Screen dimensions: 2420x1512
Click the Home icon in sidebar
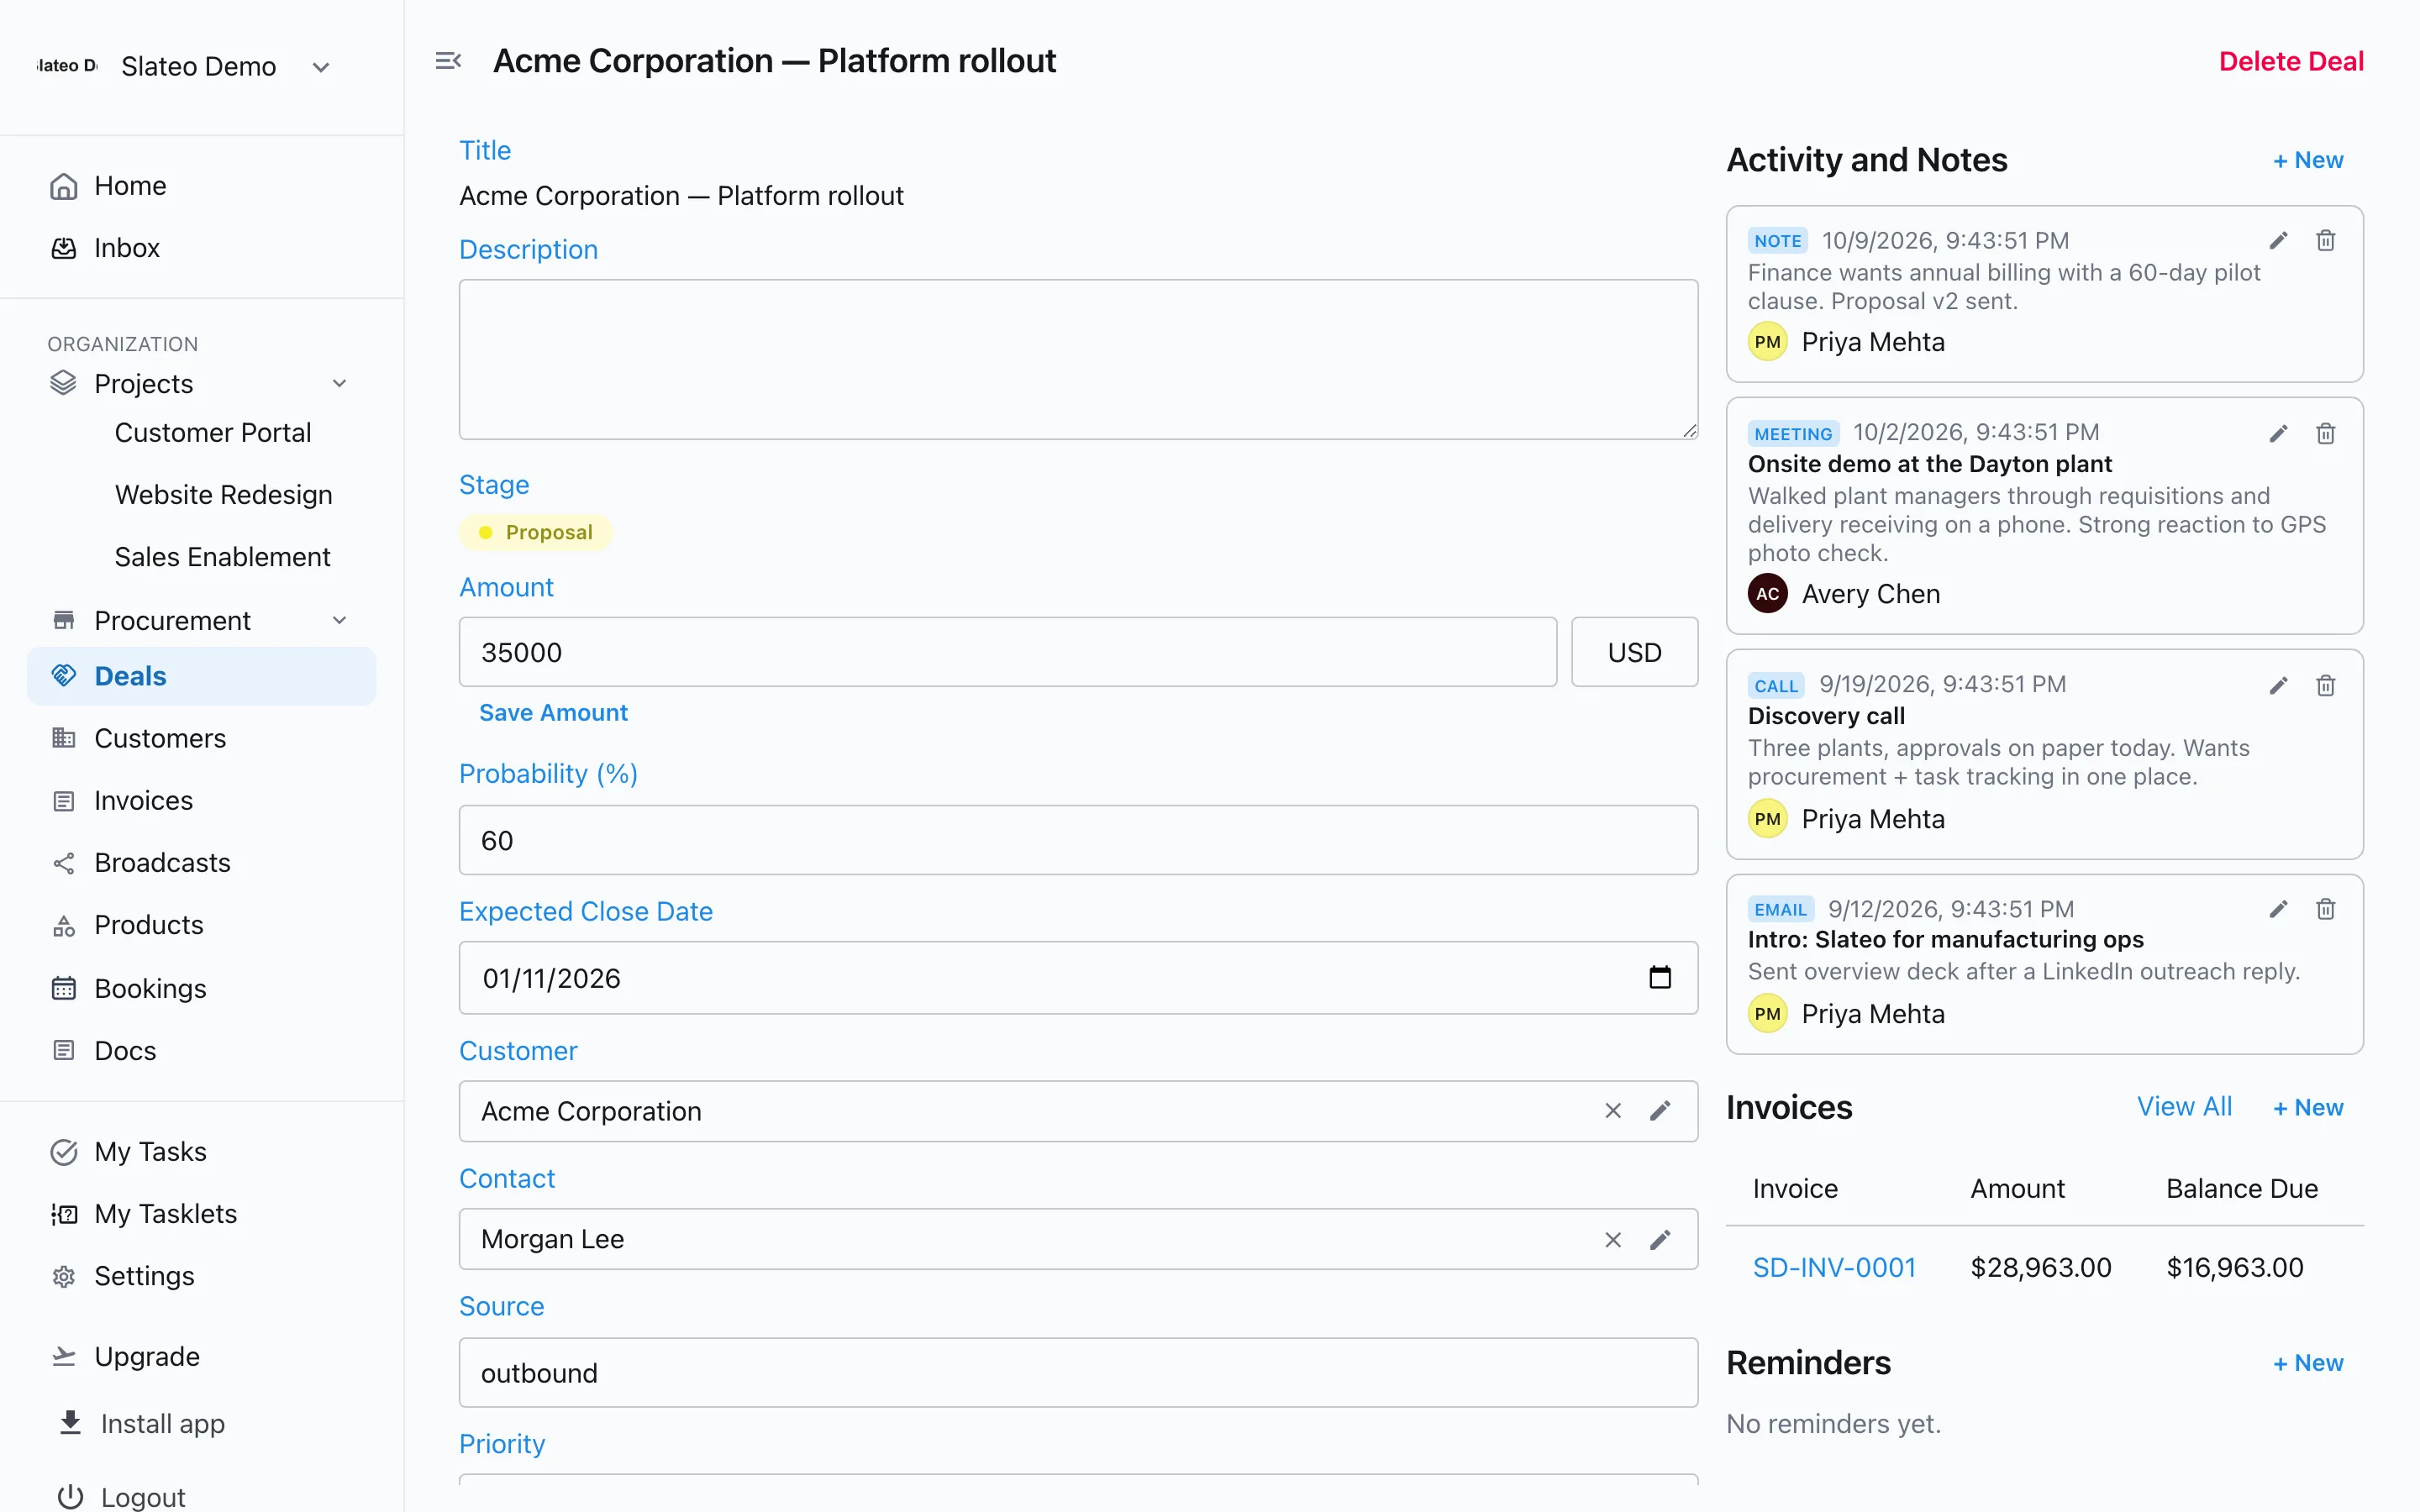(64, 186)
